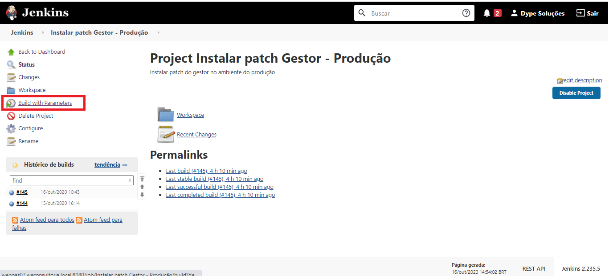Open the REST API footer link
609x276 pixels.
(534, 269)
